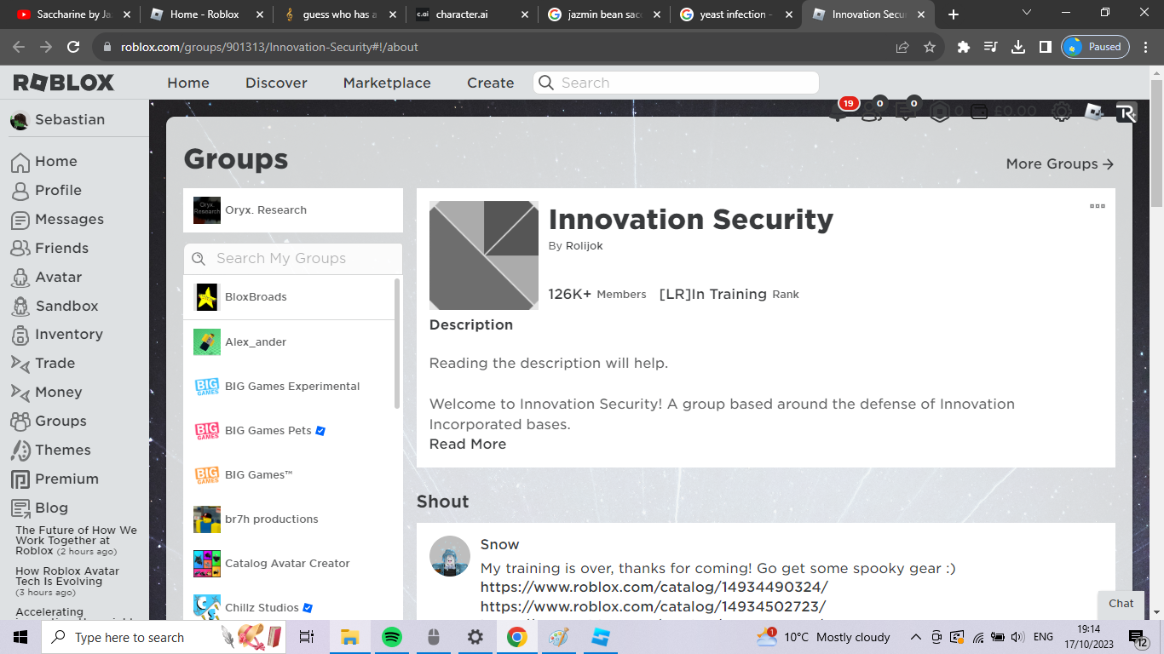Go to Marketplace in top navigation

pyautogui.click(x=387, y=83)
